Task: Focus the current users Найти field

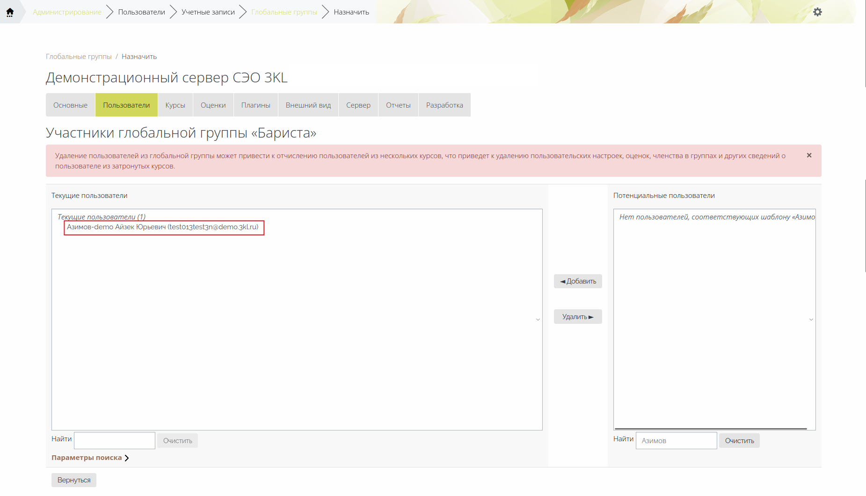Action: coord(115,440)
